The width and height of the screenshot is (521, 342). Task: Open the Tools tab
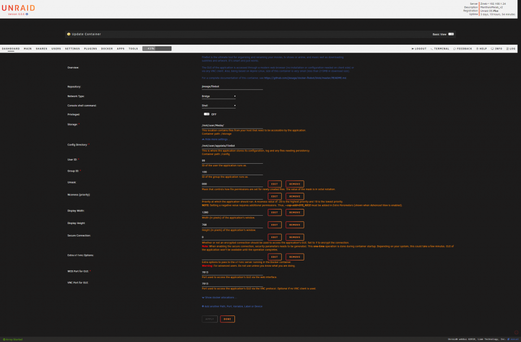tap(133, 49)
